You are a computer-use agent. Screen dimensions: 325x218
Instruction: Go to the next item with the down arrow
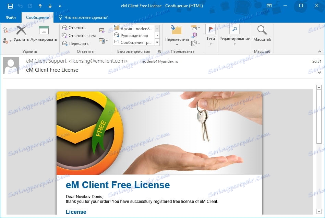tap(50, 6)
